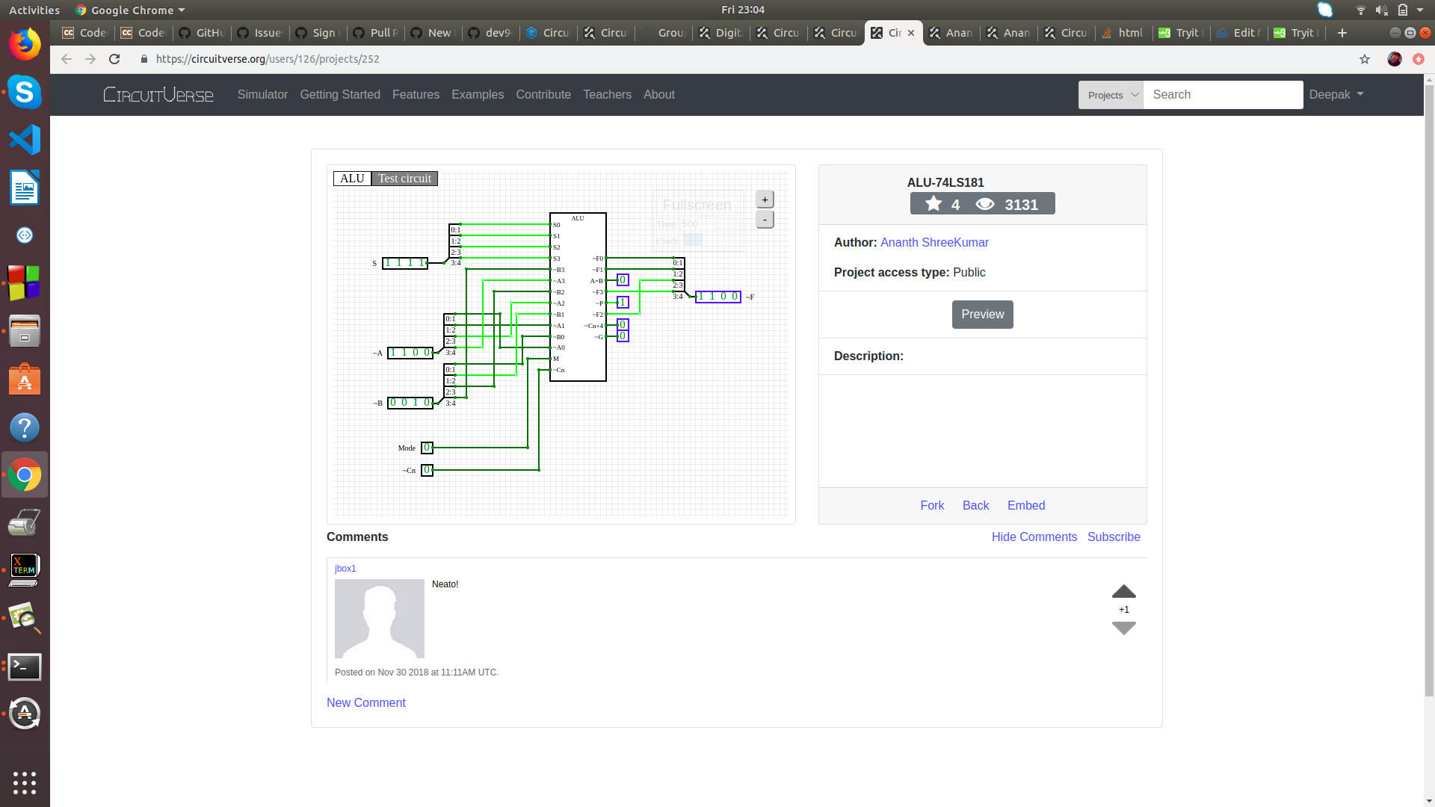The image size is (1435, 807).
Task: Zoom into the circuit with the + button
Action: [x=765, y=199]
